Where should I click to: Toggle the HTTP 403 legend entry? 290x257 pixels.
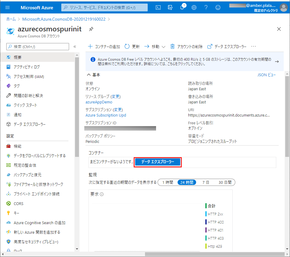tap(214, 238)
